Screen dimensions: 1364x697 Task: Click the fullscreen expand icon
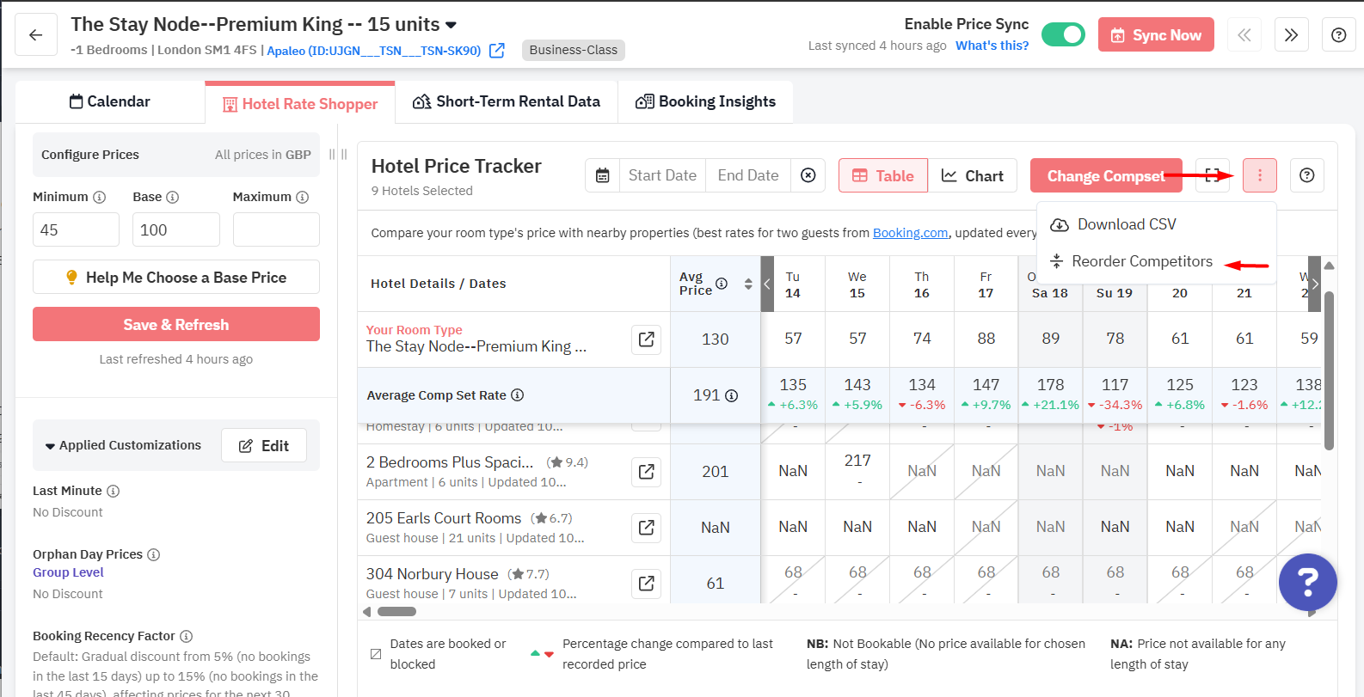tap(1212, 175)
